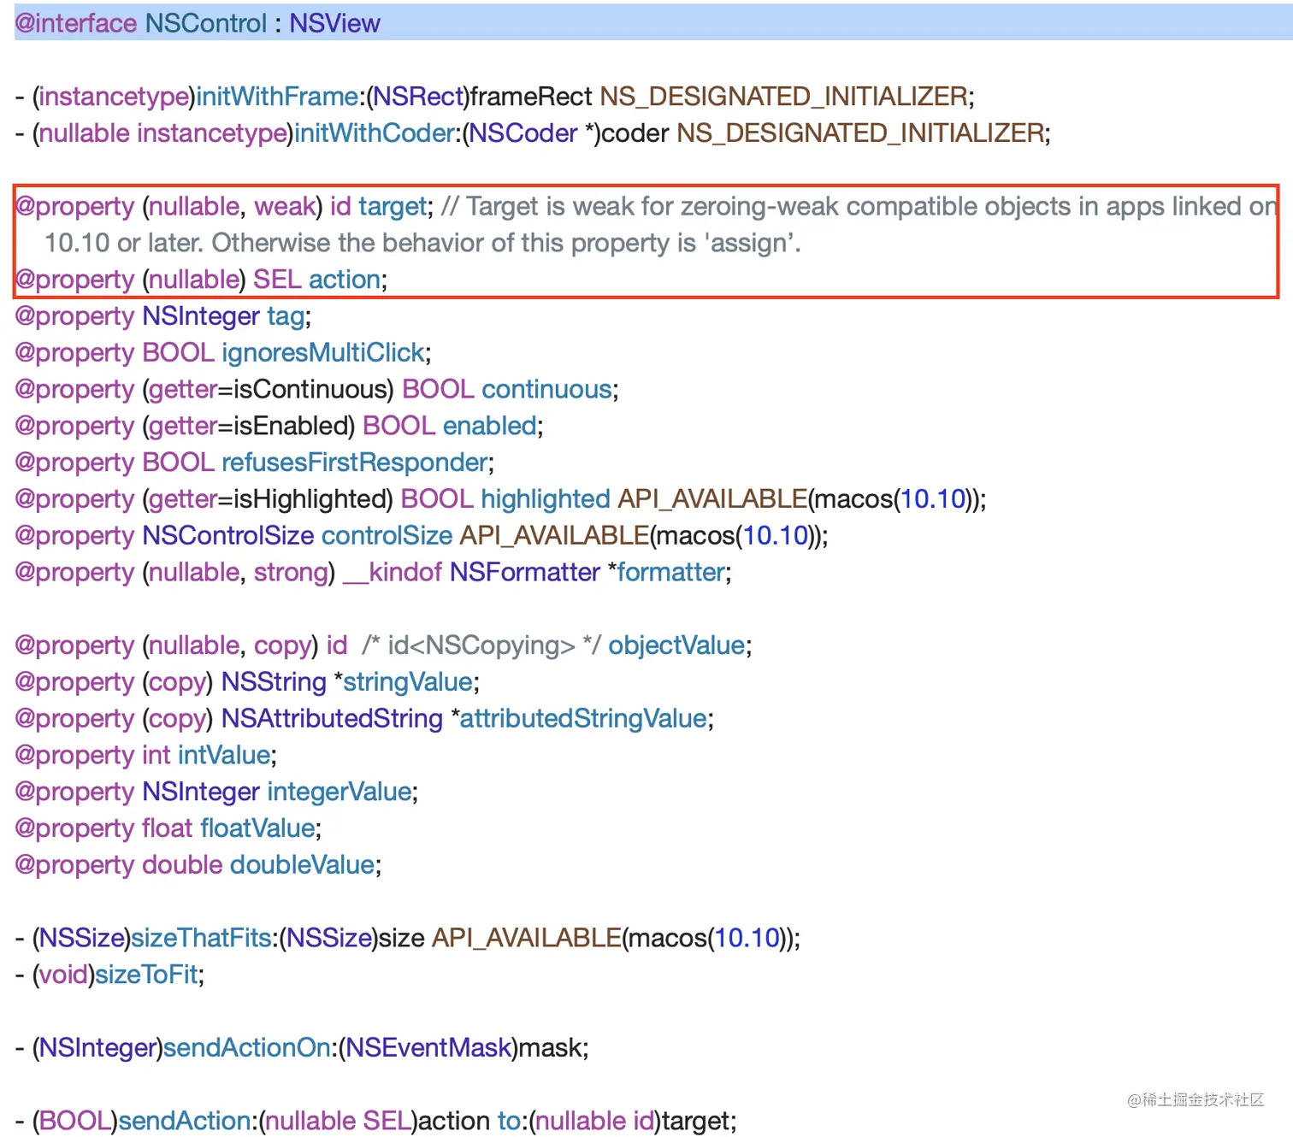Click 'NS_DESIGNATED_INITIALIZER' on the initWithFrame line
Viewport: 1293px width, 1137px height.
pos(783,97)
